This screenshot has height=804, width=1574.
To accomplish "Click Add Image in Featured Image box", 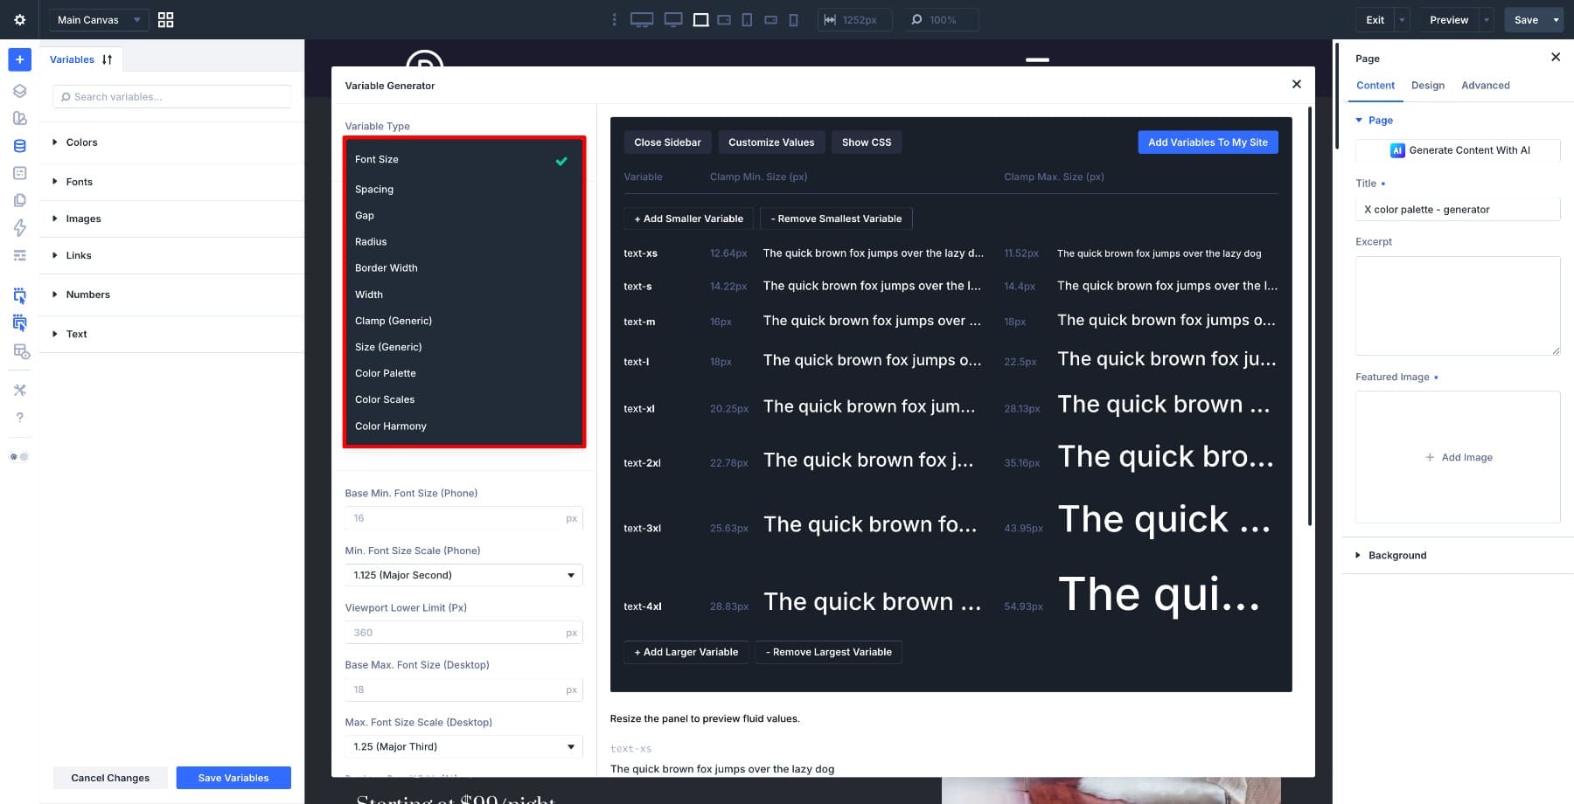I will click(1459, 457).
